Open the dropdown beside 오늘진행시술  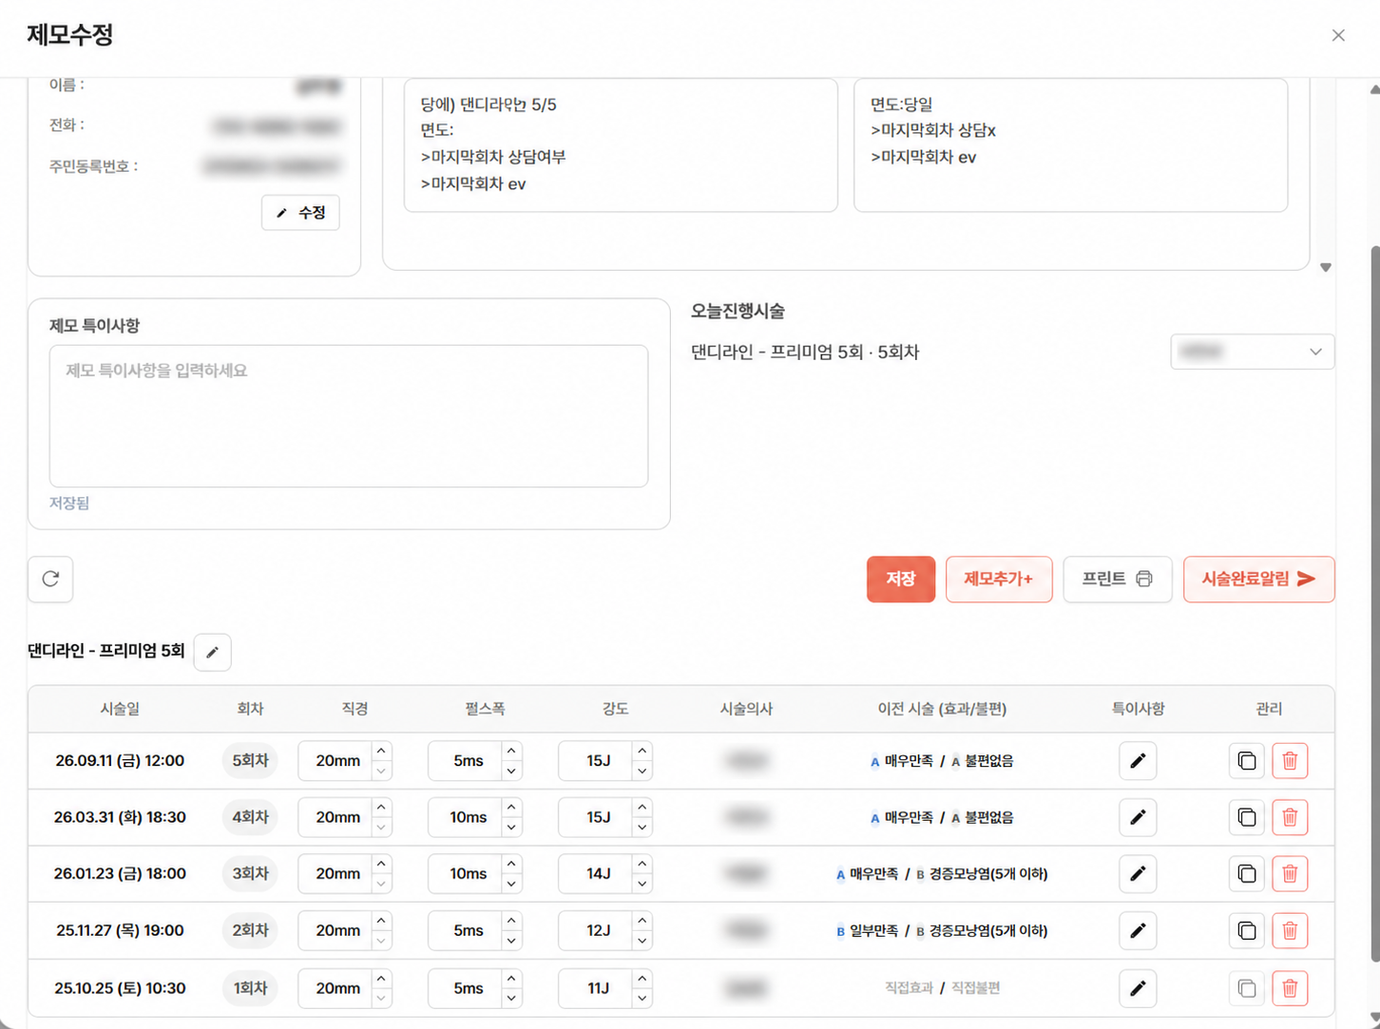coord(1253,352)
